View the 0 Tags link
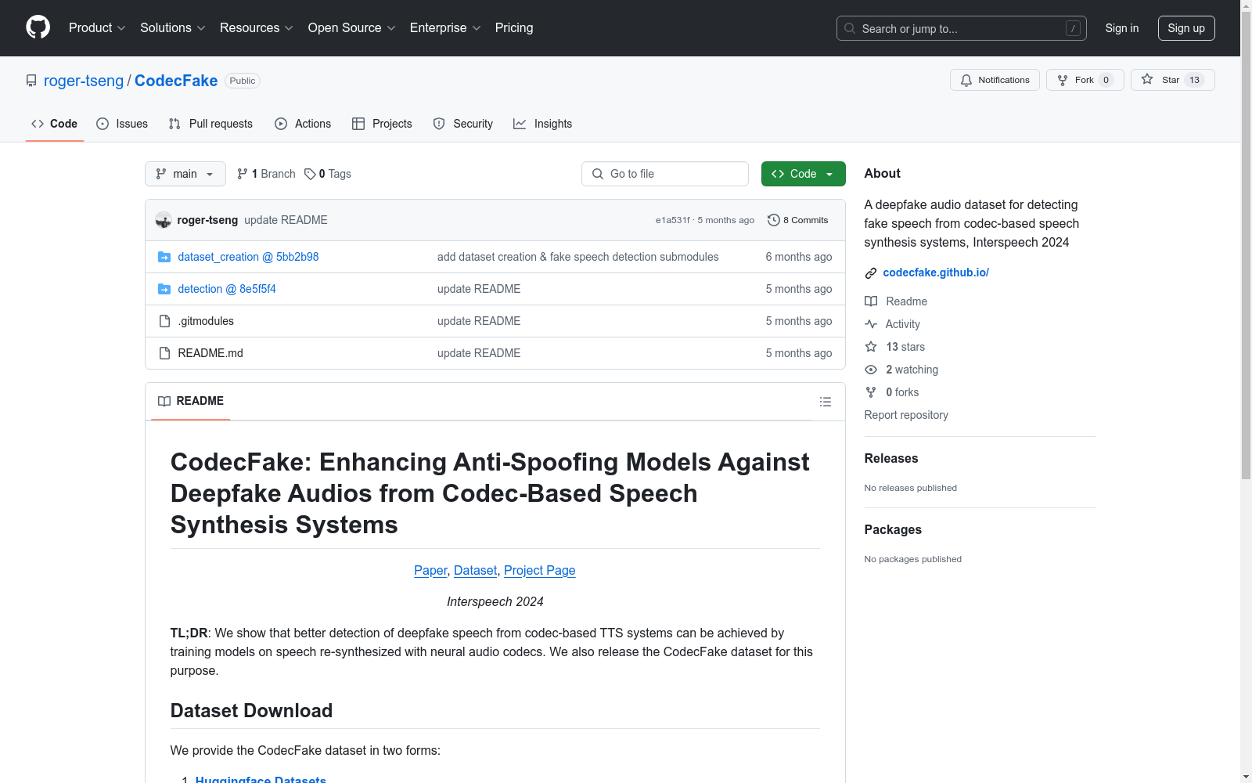 pos(328,174)
